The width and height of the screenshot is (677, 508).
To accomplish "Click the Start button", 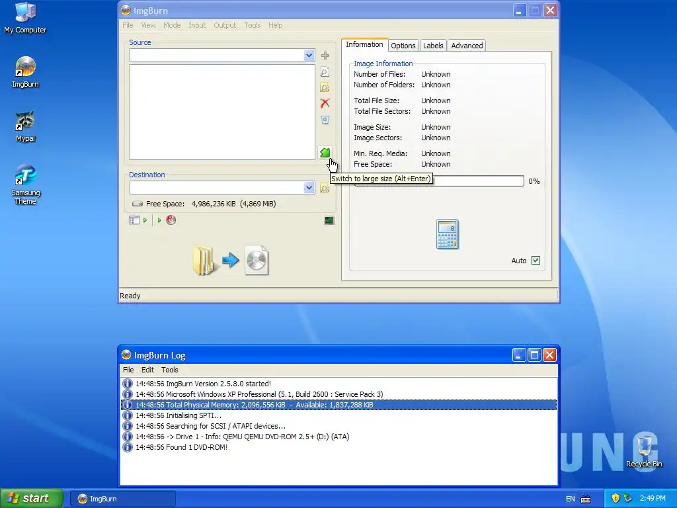I will [x=31, y=498].
